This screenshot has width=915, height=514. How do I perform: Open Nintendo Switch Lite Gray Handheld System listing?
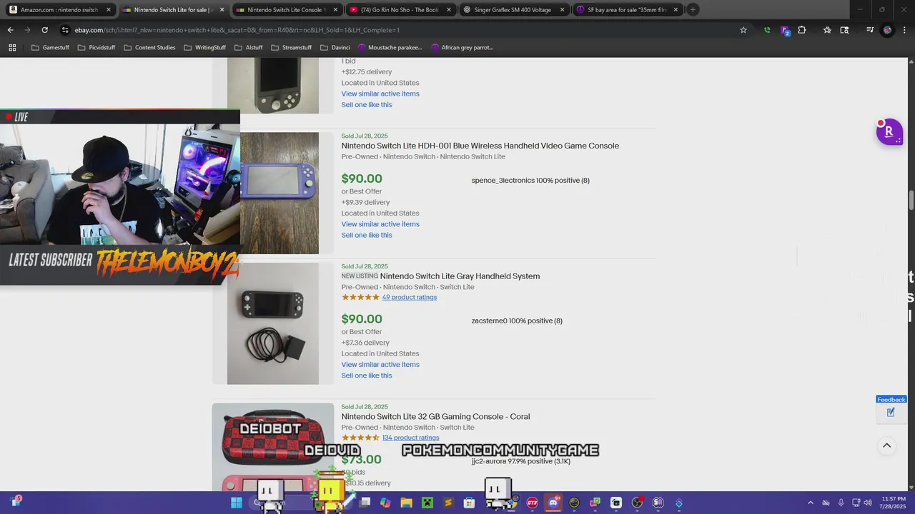(x=460, y=276)
